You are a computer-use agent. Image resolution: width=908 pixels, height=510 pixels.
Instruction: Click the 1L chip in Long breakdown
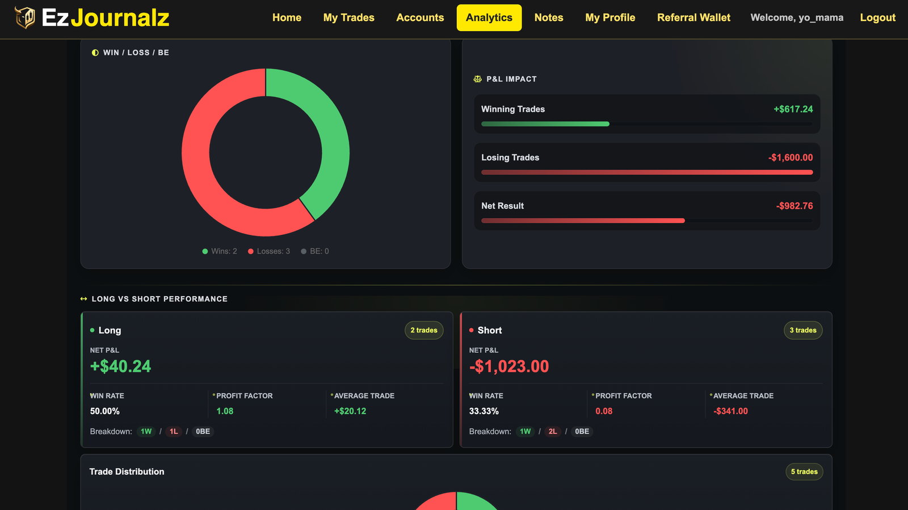(174, 432)
